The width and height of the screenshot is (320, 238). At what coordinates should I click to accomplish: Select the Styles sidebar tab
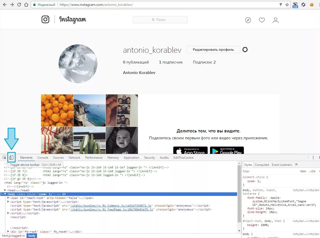248,165
